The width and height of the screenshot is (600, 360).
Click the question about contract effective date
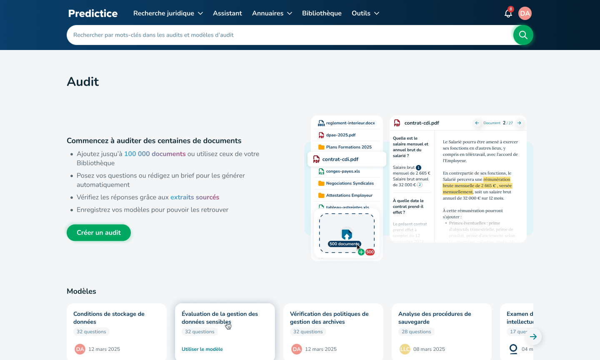[x=408, y=207]
